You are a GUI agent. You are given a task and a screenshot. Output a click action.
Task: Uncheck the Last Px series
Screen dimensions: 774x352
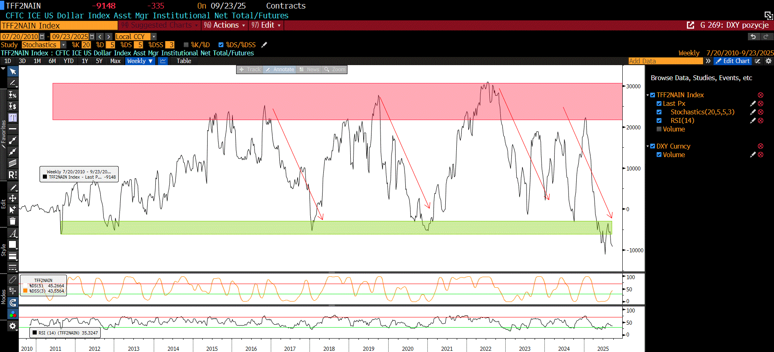point(659,103)
